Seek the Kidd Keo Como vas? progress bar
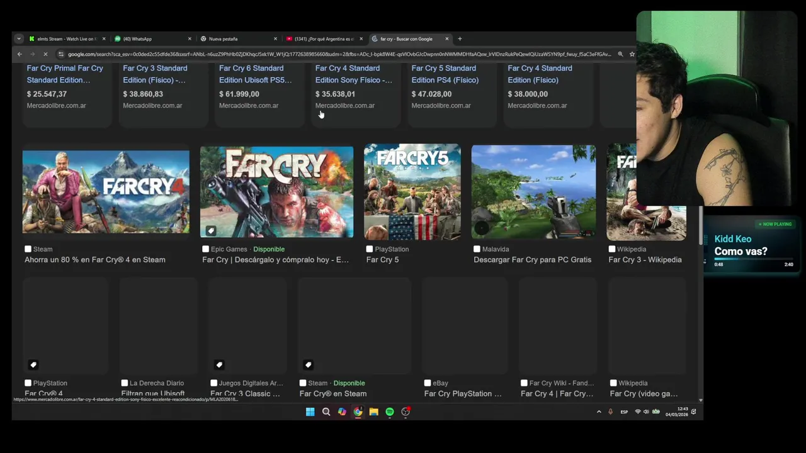Screen dimensions: 806x453 [x=754, y=259]
